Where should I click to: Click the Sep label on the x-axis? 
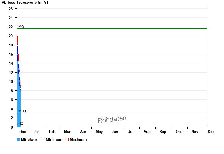[163, 132]
